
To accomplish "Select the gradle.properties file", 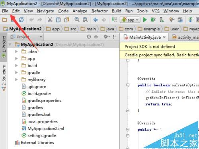I will click(x=41, y=101).
